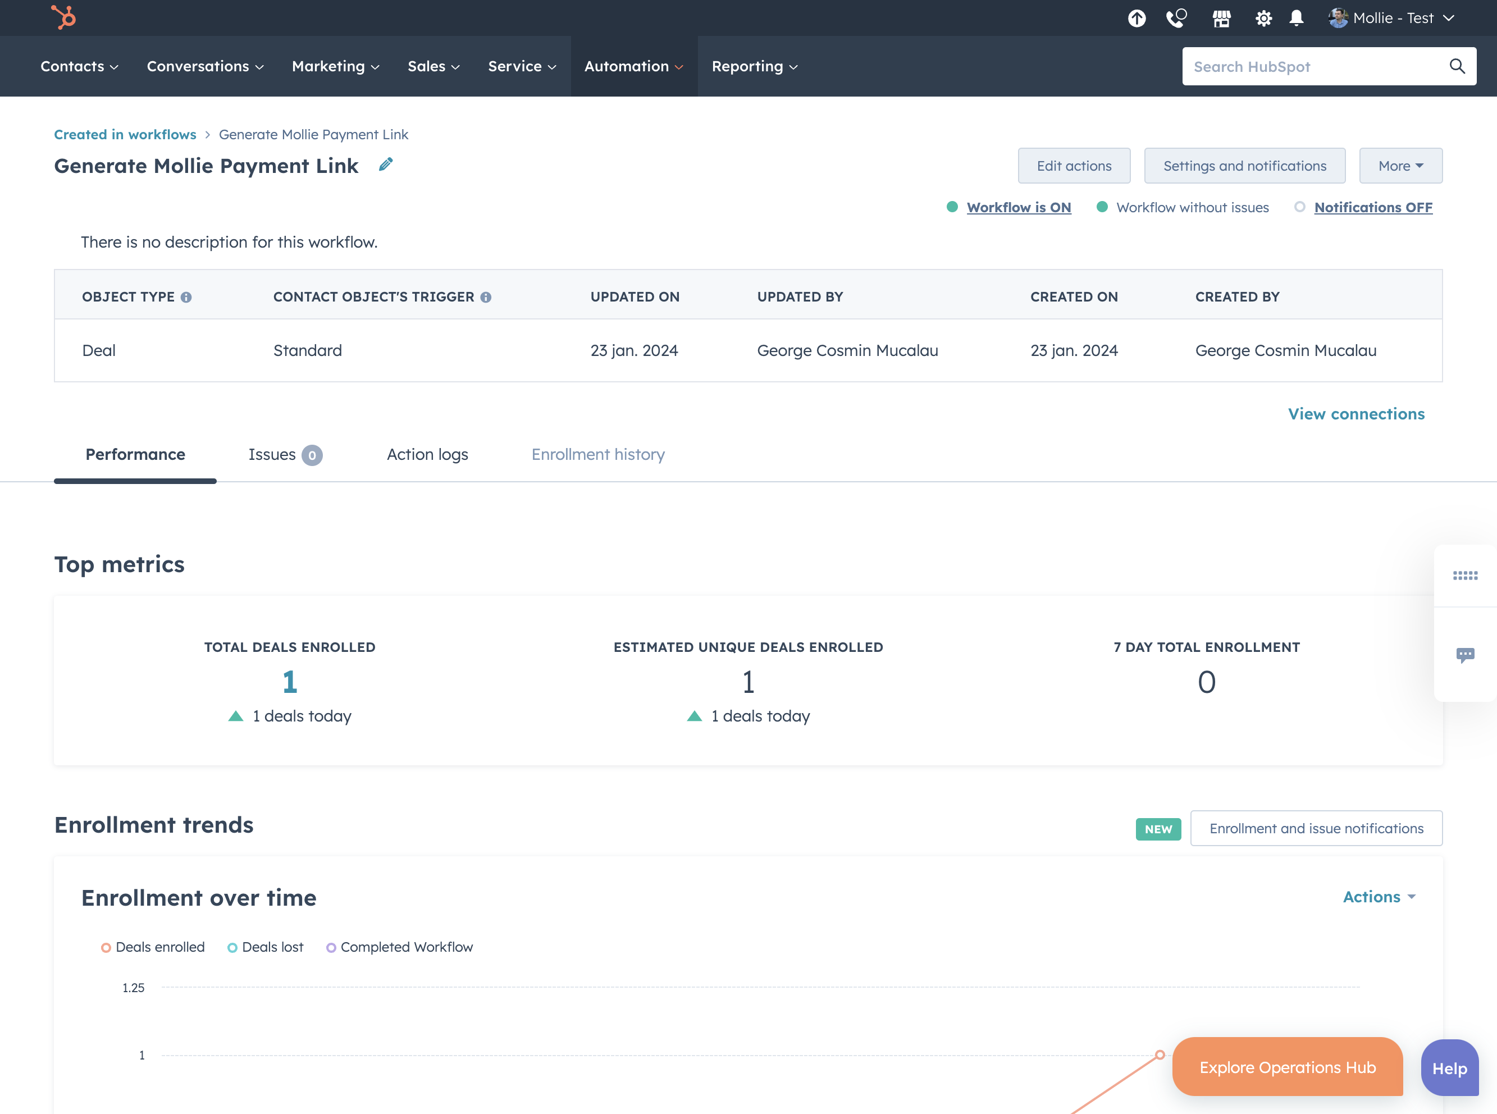Click the Edit actions button

pos(1074,166)
